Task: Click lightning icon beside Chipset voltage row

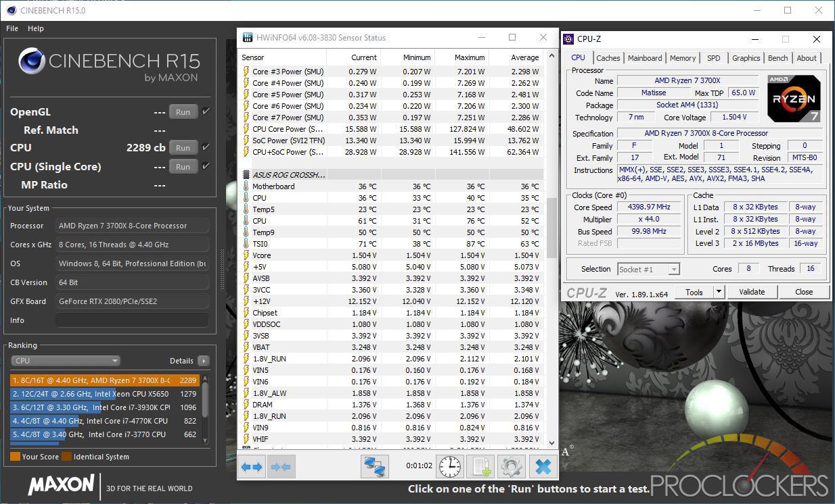Action: point(246,313)
